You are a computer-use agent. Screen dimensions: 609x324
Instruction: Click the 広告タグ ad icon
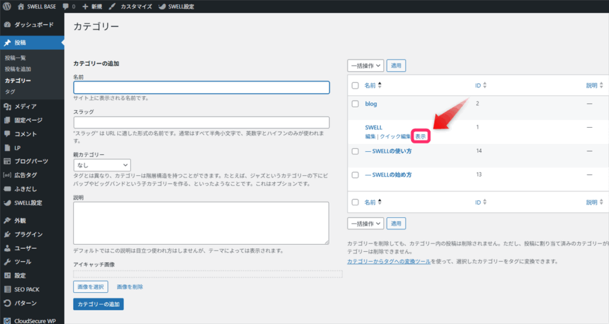point(7,175)
